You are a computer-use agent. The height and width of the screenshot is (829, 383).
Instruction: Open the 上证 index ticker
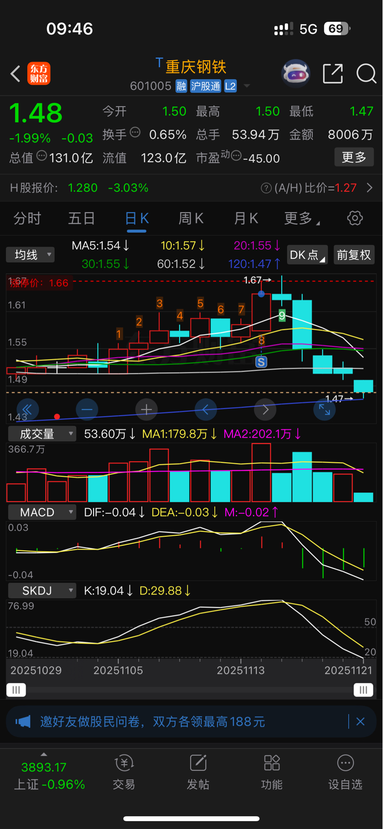(49, 776)
